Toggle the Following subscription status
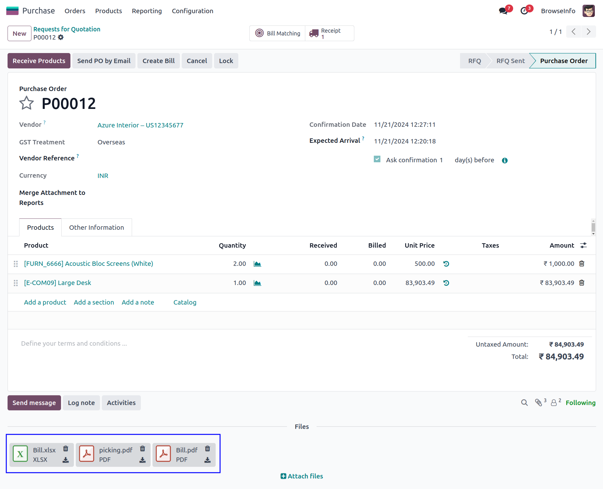Screen dimensions: 603x489 (x=580, y=403)
